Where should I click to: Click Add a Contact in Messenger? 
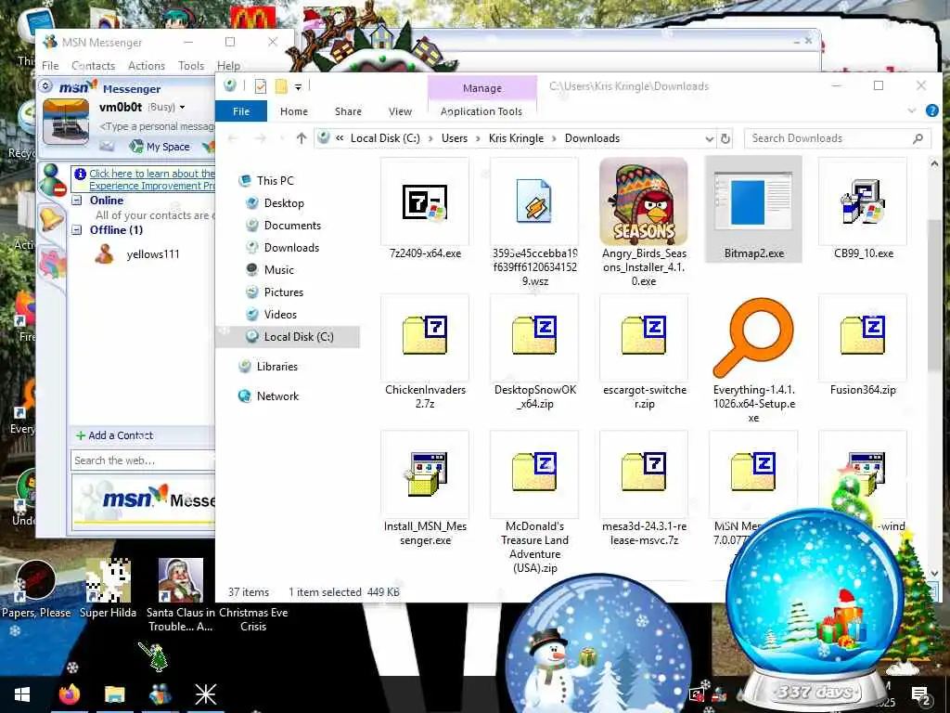coord(114,435)
